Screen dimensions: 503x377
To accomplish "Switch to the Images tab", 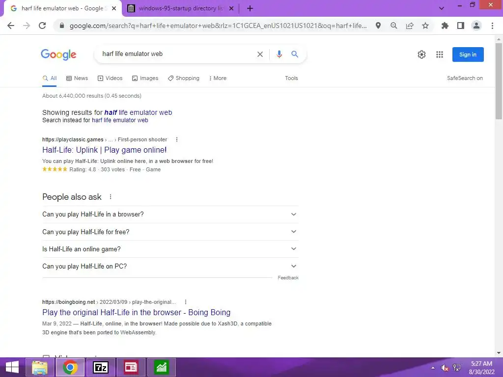I will click(145, 78).
